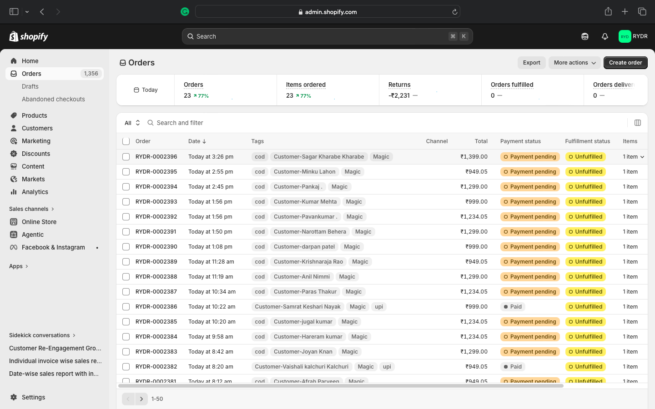Navigate to the Analytics section
This screenshot has width=655, height=409.
pos(35,192)
